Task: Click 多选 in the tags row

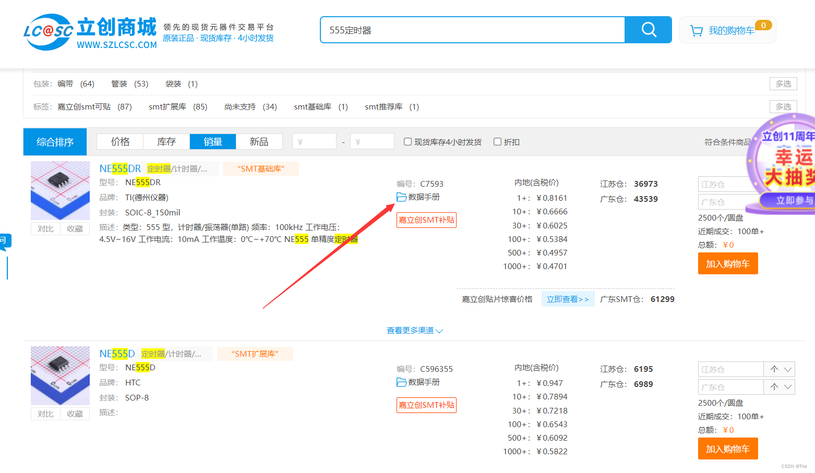Action: click(x=783, y=106)
